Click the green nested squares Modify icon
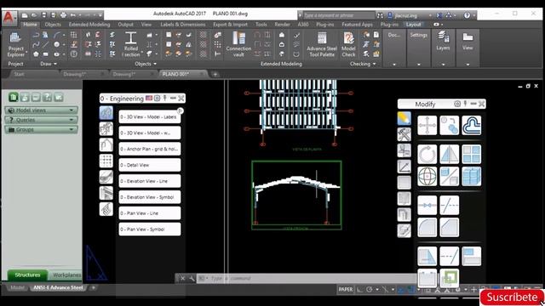545x306 pixels. (449, 278)
